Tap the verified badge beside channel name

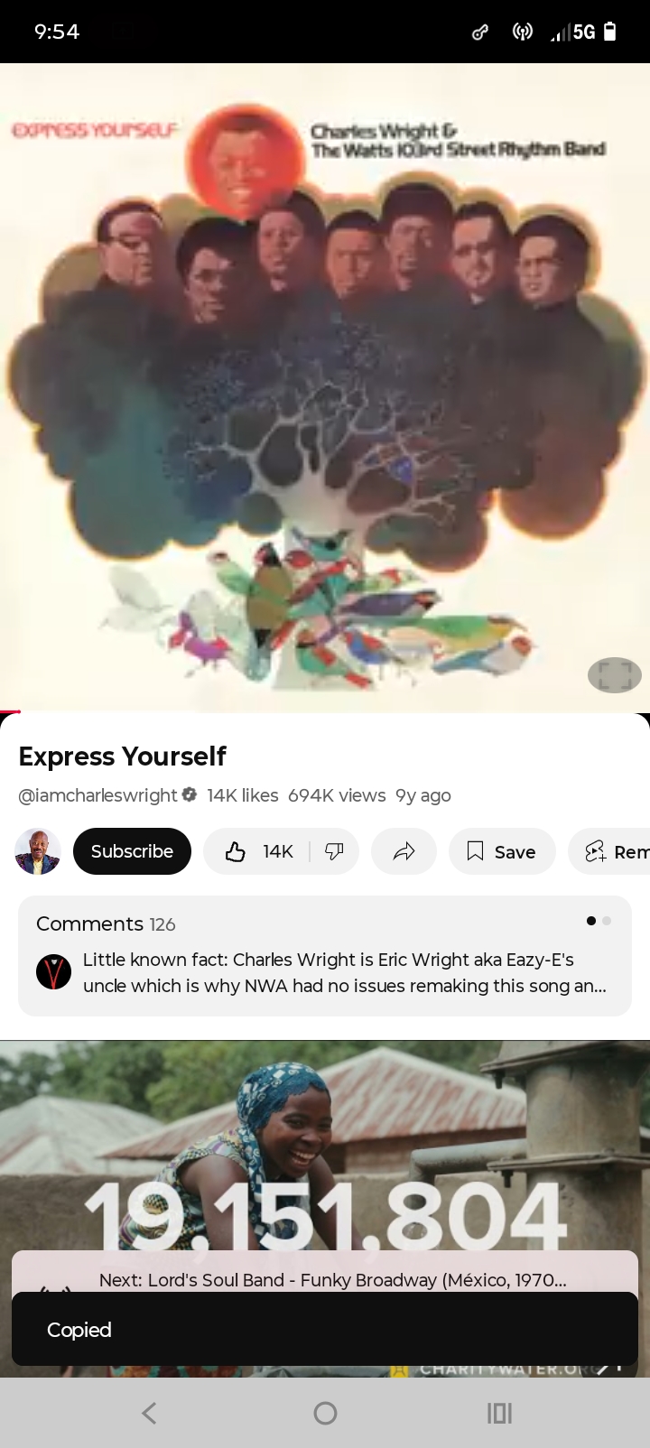point(190,794)
